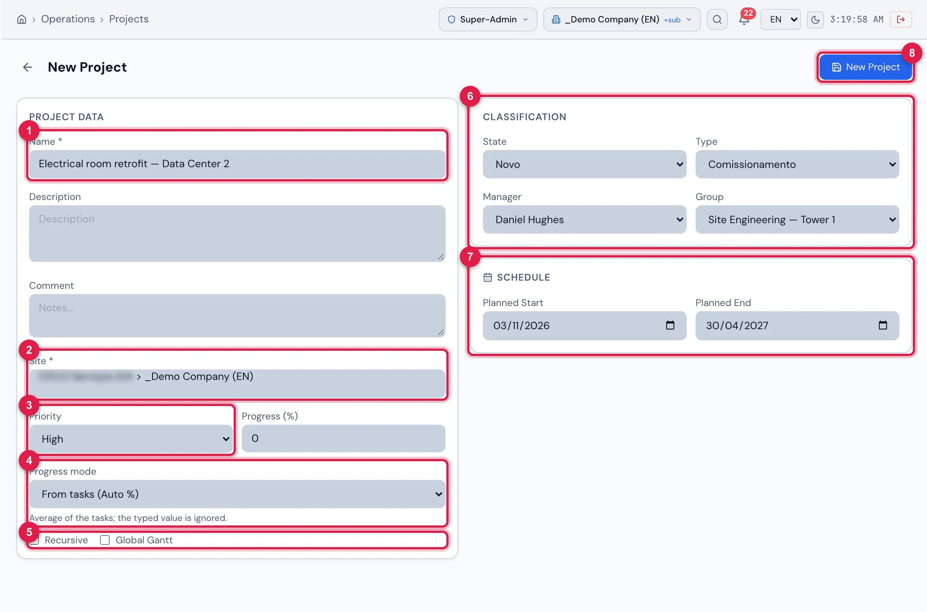927x612 pixels.
Task: Click the back arrow beside New Project
Action: pos(27,67)
